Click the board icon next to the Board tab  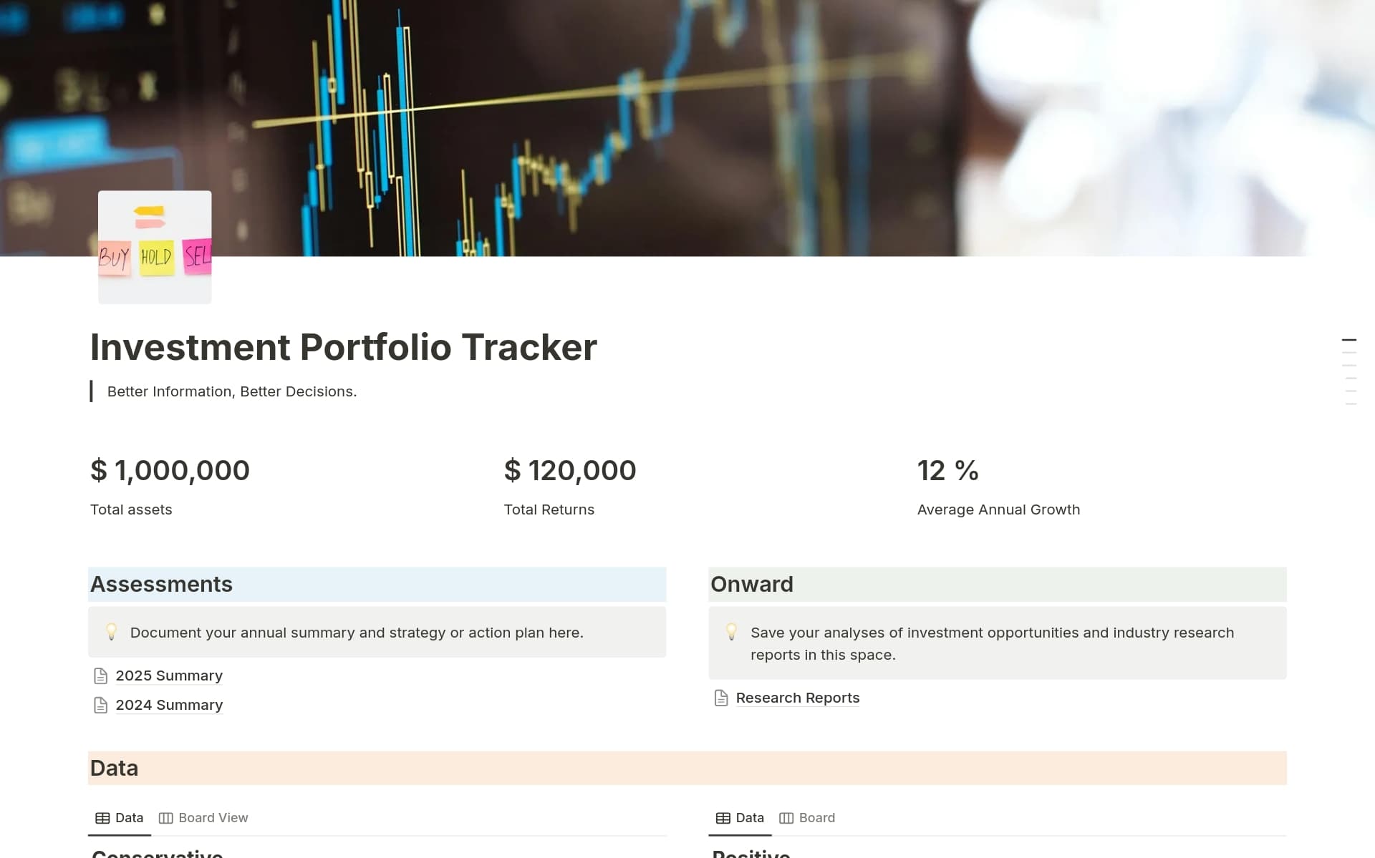pyautogui.click(x=786, y=817)
